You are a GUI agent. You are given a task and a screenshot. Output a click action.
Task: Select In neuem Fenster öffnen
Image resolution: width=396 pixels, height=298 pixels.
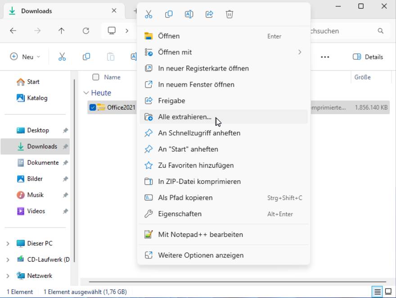point(224,85)
